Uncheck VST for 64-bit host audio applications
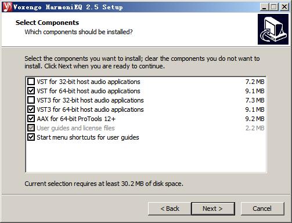The width and height of the screenshot is (292, 223). (x=31, y=91)
